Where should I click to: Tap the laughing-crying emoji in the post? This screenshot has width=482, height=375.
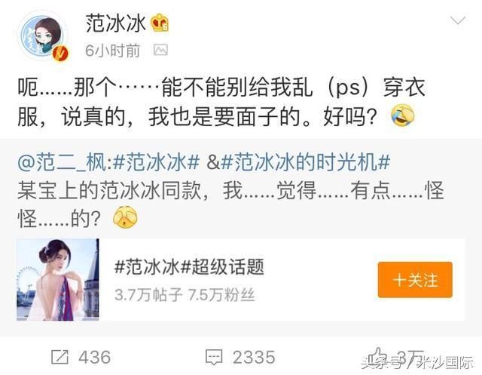403,115
